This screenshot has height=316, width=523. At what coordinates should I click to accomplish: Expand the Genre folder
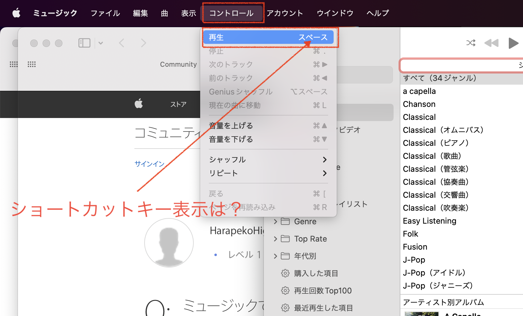point(275,221)
